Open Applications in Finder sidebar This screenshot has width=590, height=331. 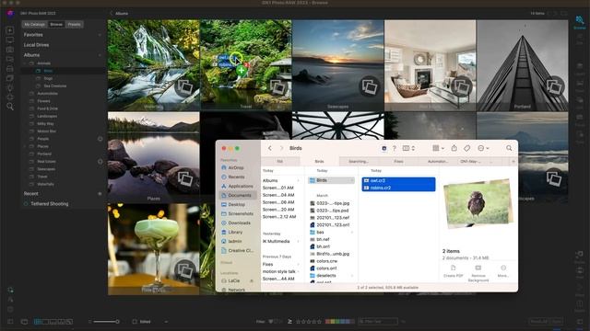click(x=240, y=186)
